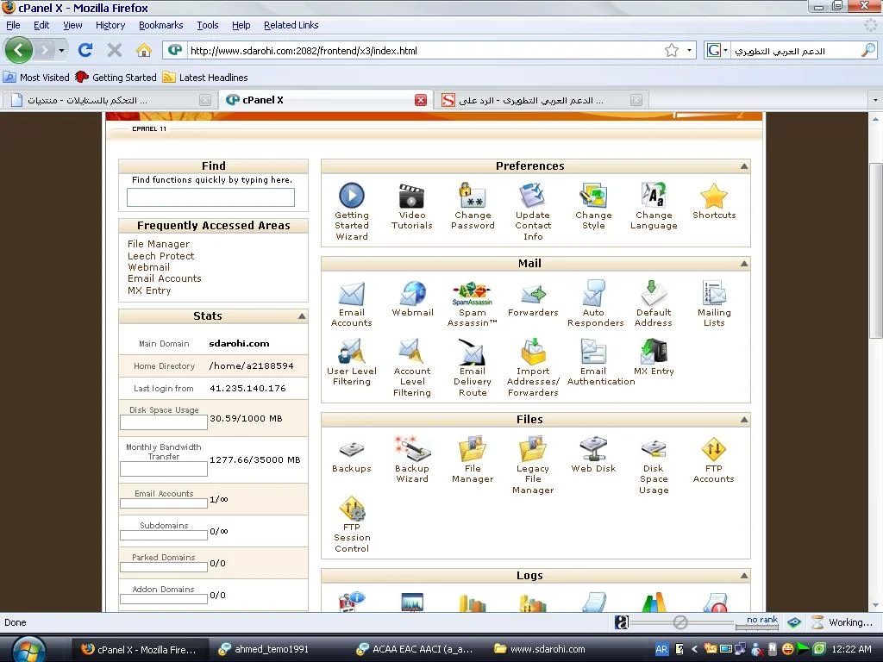Collapse the Files section
Image resolution: width=883 pixels, height=662 pixels.
(744, 420)
